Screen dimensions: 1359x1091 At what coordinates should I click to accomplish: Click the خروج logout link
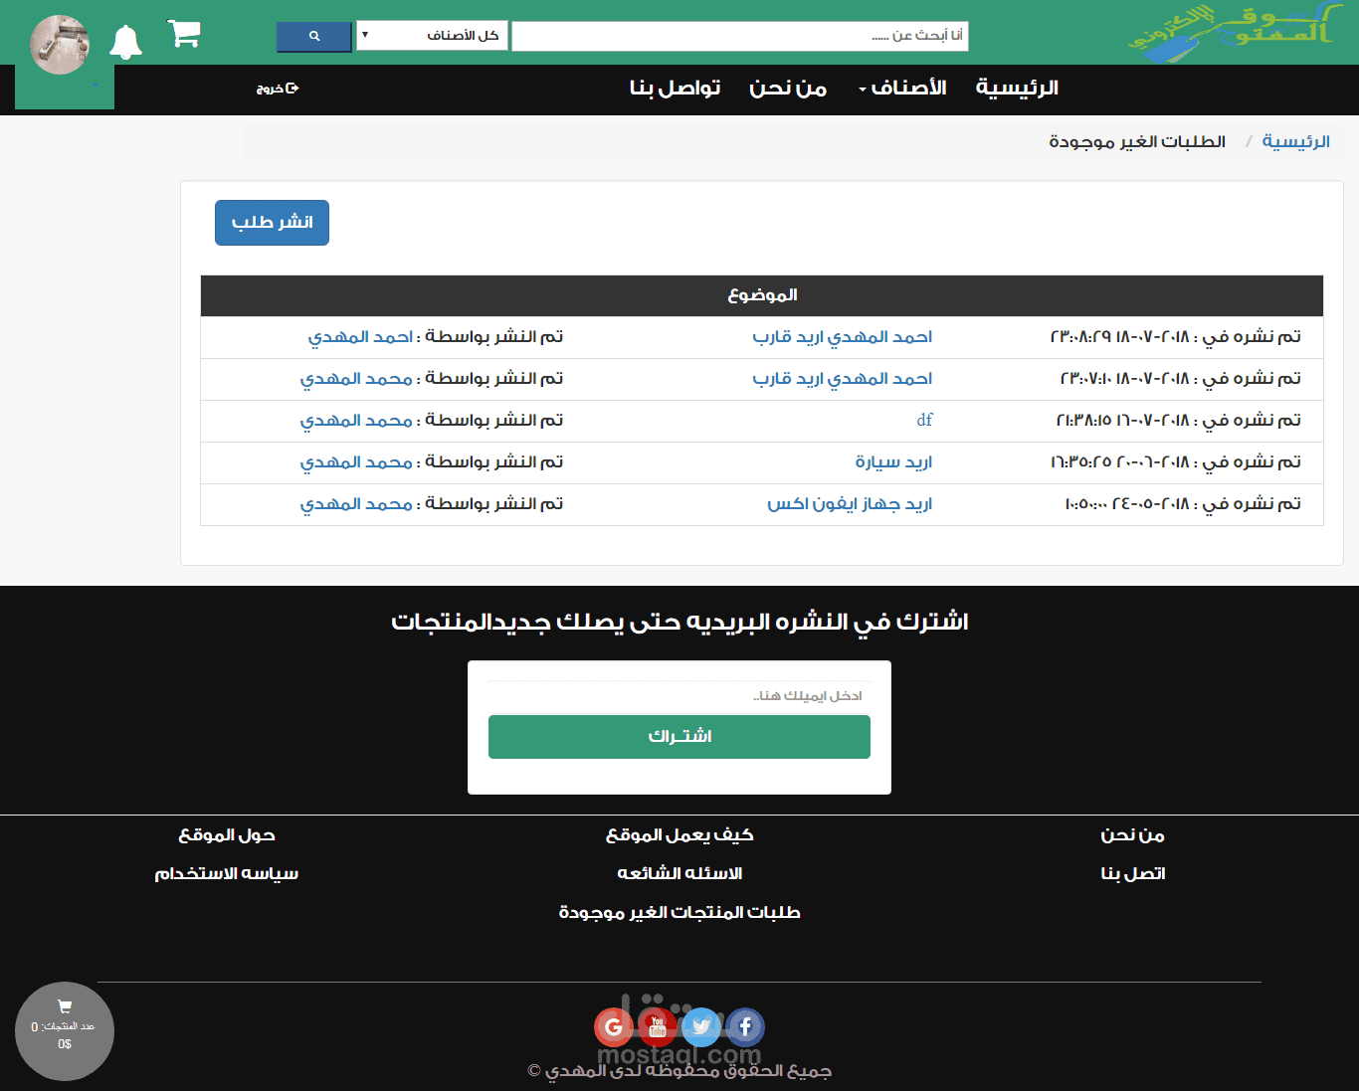pos(278,89)
